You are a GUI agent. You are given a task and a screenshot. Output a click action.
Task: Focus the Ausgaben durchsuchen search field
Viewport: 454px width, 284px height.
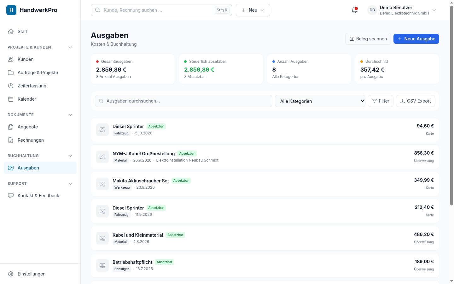183,101
